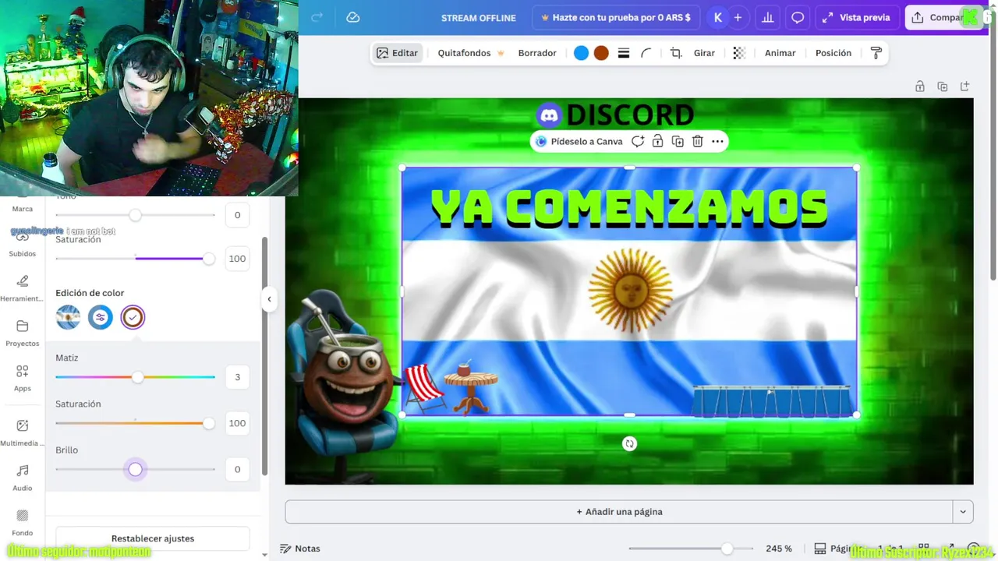Open the line weight style icon
The height and width of the screenshot is (561, 998).
click(624, 53)
